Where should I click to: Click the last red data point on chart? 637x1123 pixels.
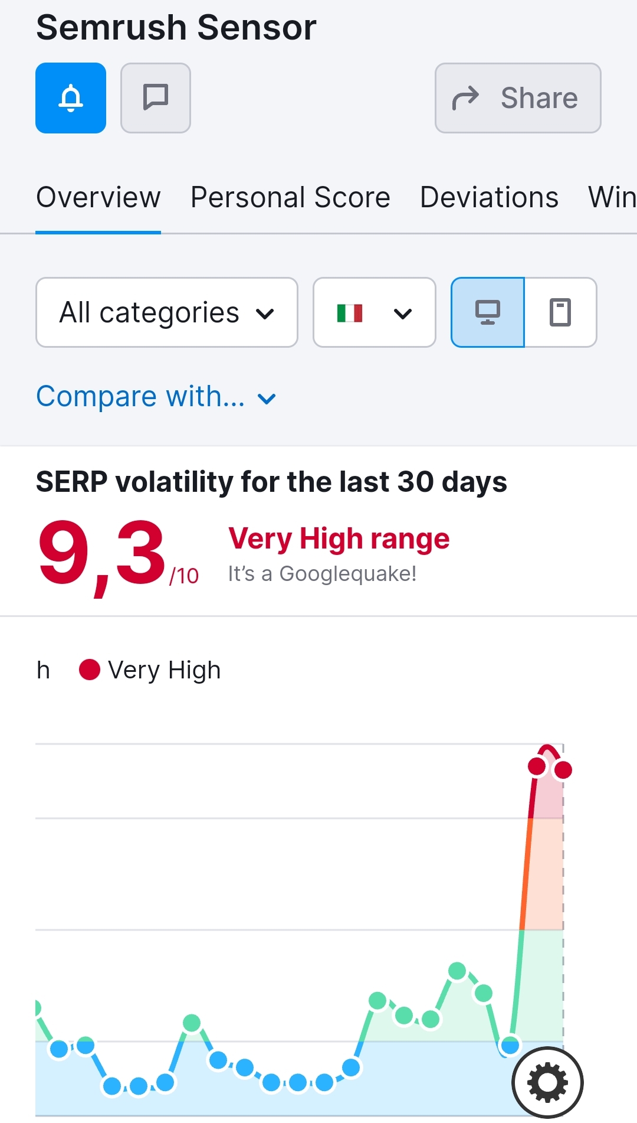[x=563, y=770]
